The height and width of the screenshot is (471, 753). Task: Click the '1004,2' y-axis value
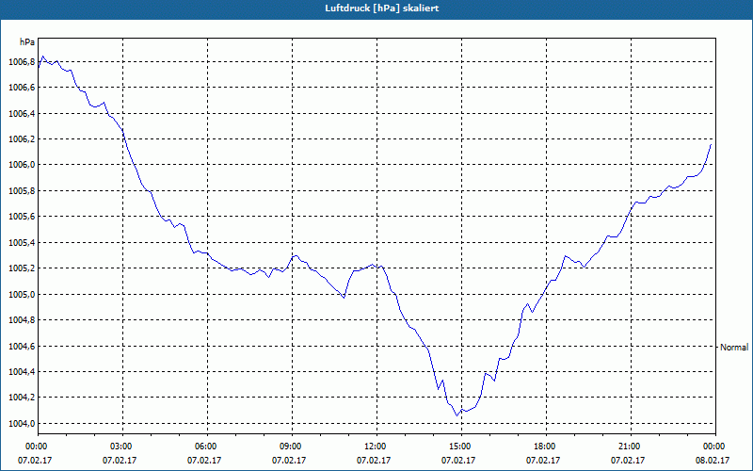(22, 398)
